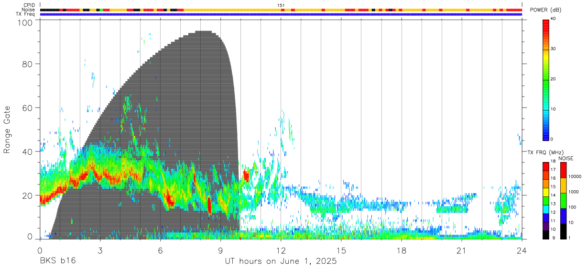587x271 pixels.
Task: Select the 18 tick on the UT hours axis
Action: coord(402,250)
